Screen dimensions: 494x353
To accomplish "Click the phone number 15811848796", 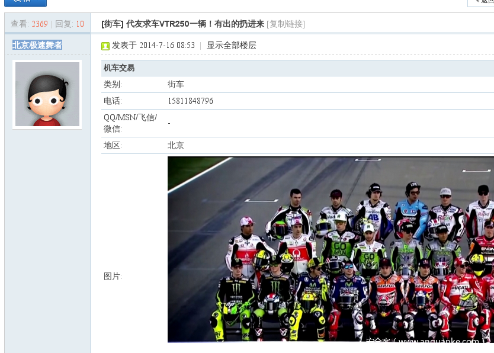I will pyautogui.click(x=190, y=101).
